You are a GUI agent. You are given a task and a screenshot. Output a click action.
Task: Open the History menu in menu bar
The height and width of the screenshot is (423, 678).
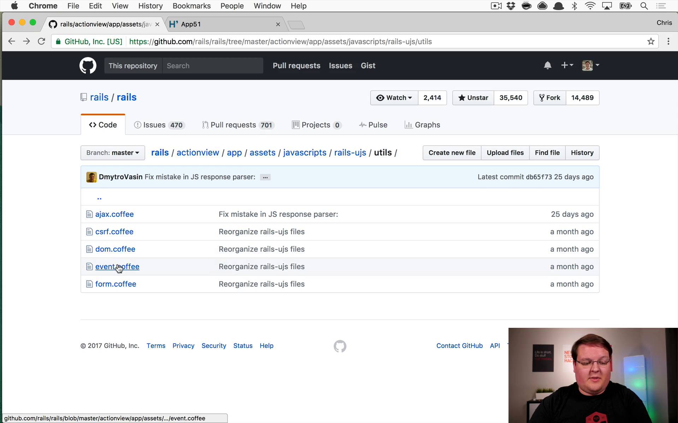click(x=150, y=6)
